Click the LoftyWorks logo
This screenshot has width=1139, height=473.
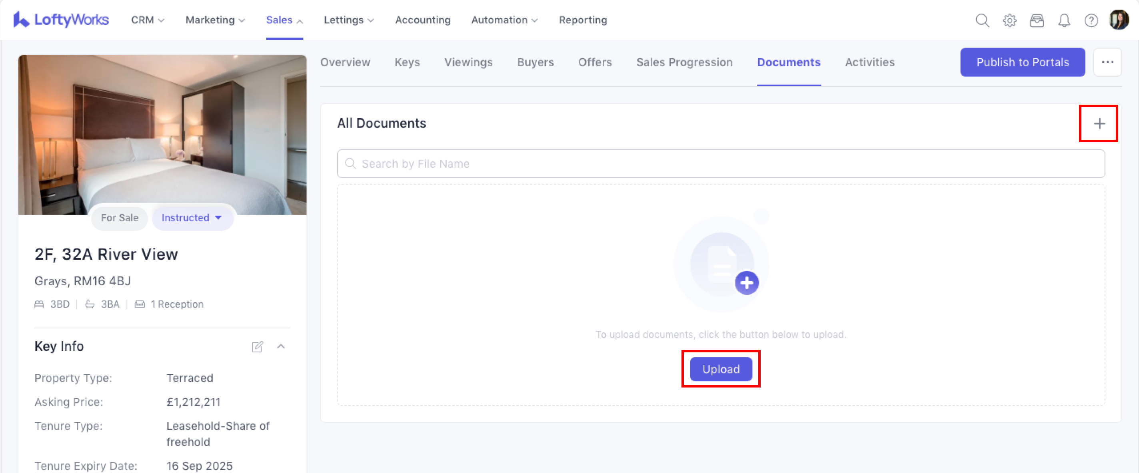coord(61,20)
